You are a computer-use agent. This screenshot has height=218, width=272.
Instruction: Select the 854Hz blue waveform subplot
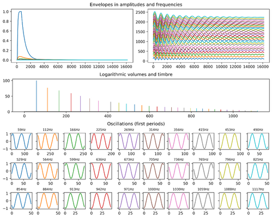[21, 201]
